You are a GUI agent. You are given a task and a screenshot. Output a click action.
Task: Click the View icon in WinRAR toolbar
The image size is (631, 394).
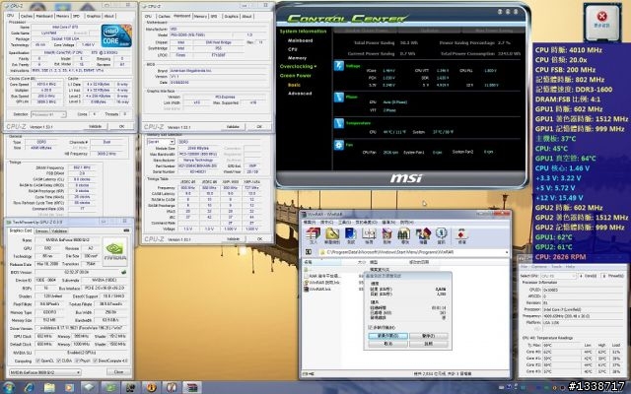tap(369, 234)
